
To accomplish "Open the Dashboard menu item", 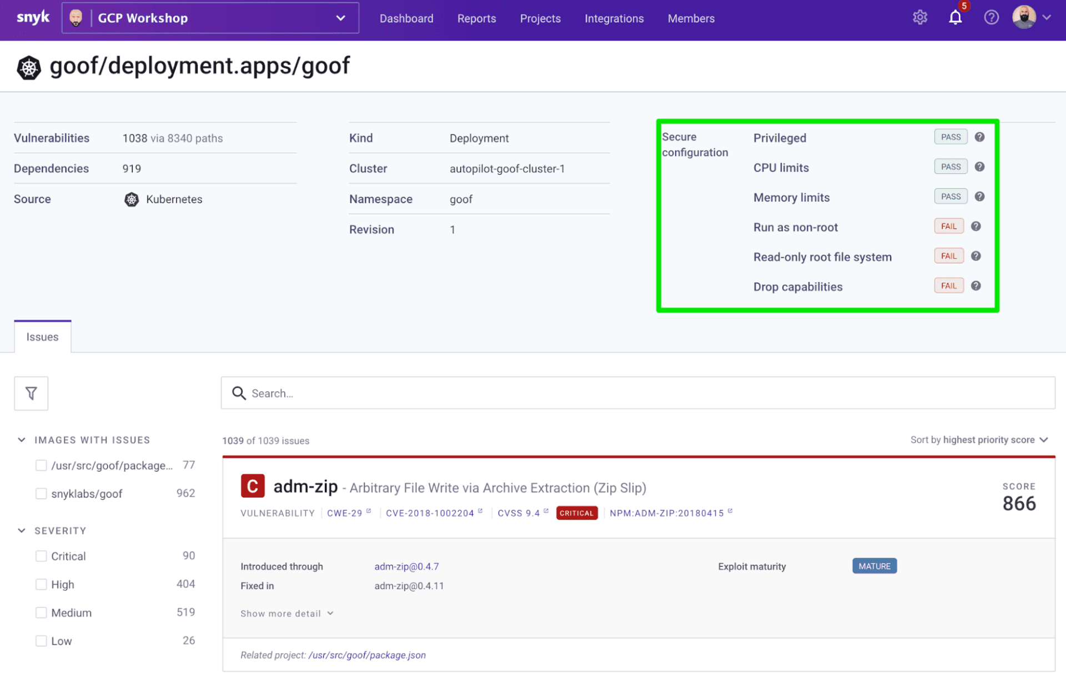I will coord(406,18).
